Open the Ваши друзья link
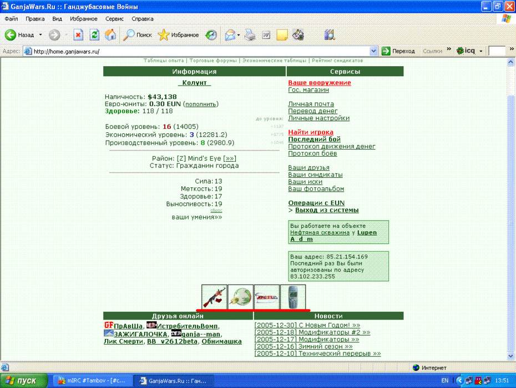The height and width of the screenshot is (388, 516). (x=308, y=167)
